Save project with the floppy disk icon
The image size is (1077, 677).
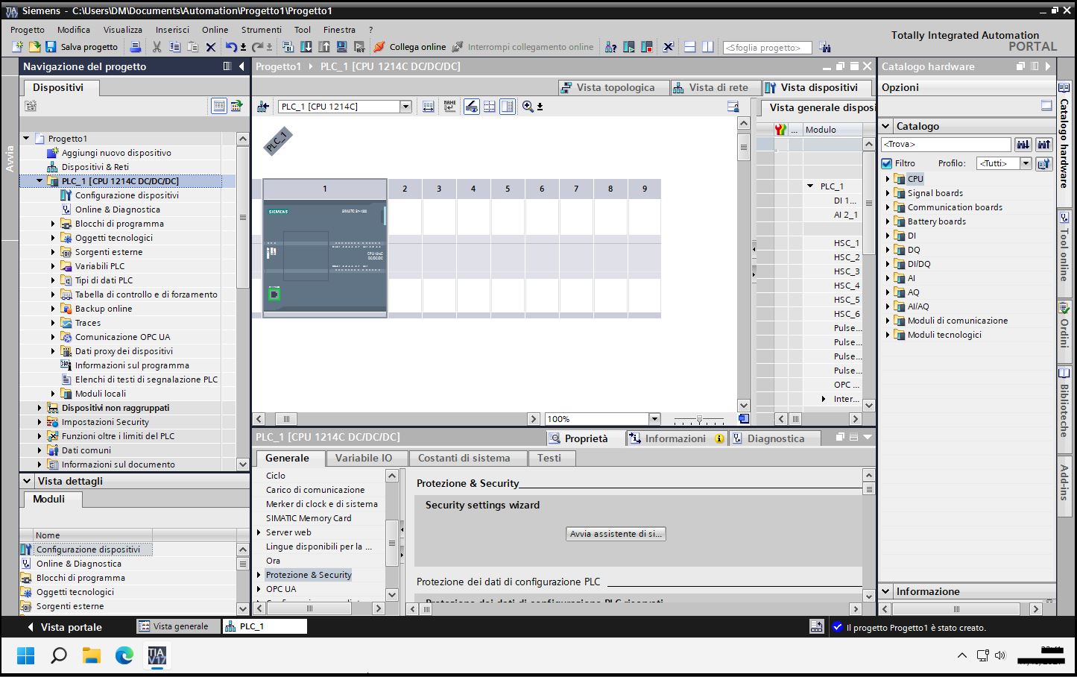point(51,47)
